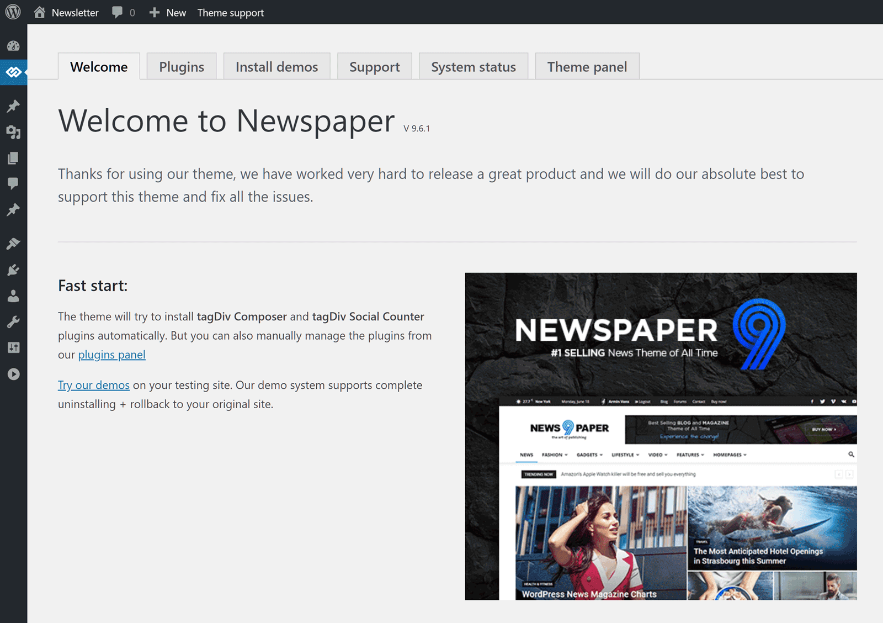Click the 'V 9.6.1' version text

tap(417, 129)
